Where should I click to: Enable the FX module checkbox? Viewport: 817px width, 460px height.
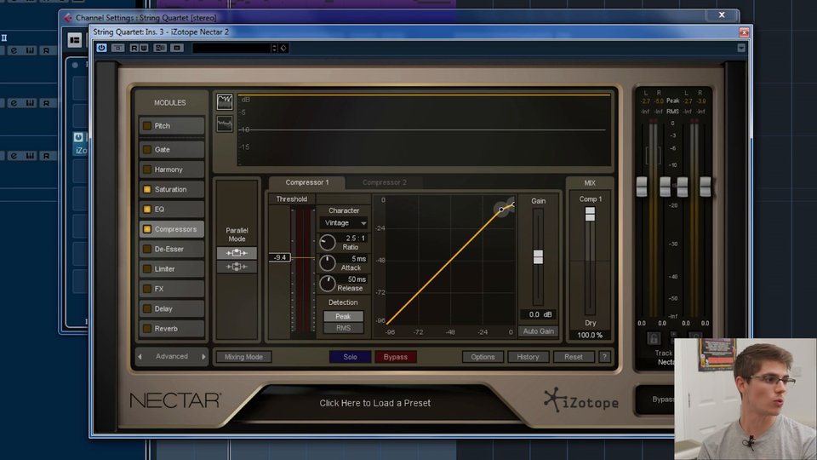coord(147,289)
